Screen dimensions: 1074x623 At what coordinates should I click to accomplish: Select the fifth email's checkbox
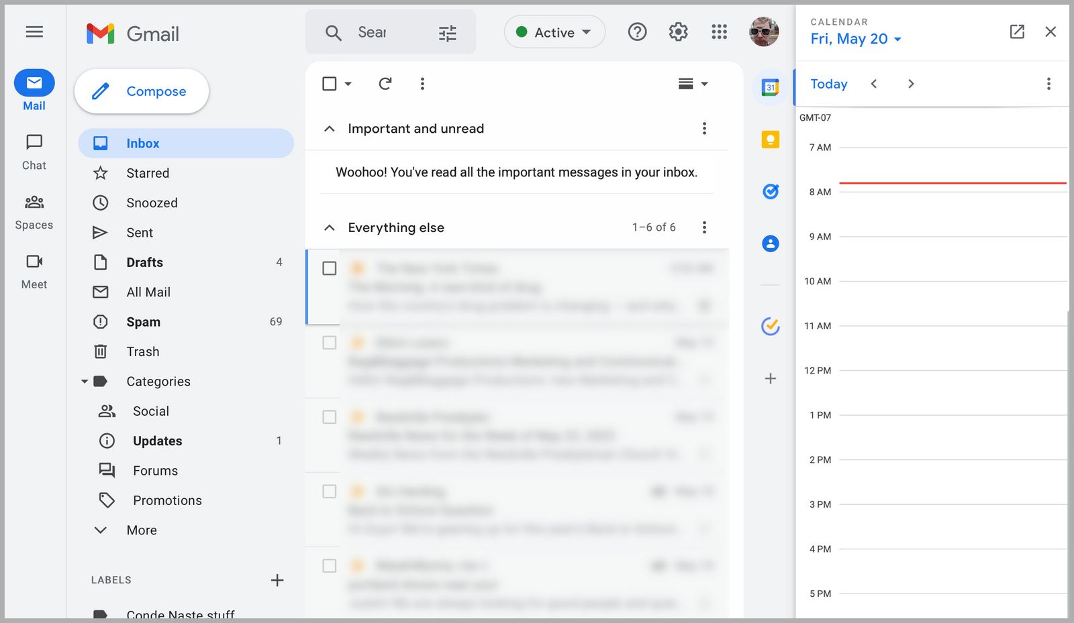tap(330, 566)
